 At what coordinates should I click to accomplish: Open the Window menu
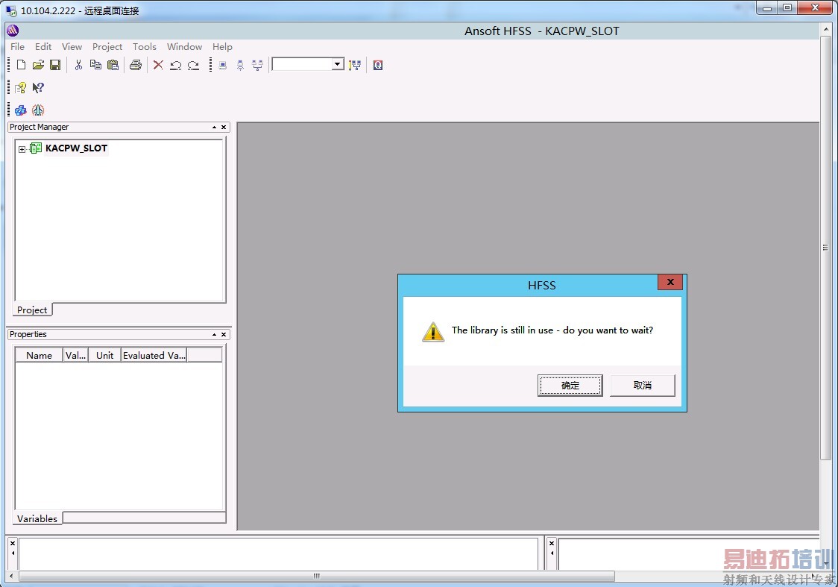click(x=184, y=46)
